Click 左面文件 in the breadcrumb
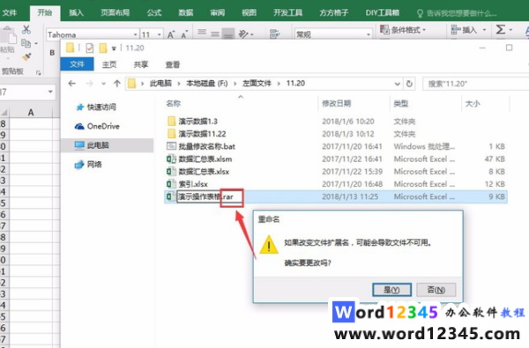This screenshot has width=529, height=348. coord(257,84)
